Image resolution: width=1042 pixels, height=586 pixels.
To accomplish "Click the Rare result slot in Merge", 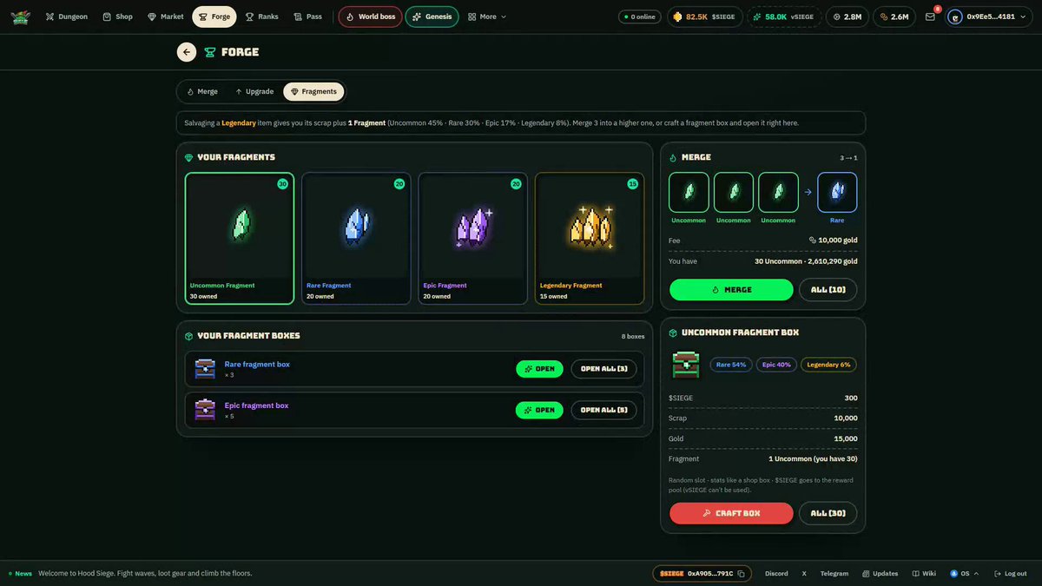I will tap(837, 192).
